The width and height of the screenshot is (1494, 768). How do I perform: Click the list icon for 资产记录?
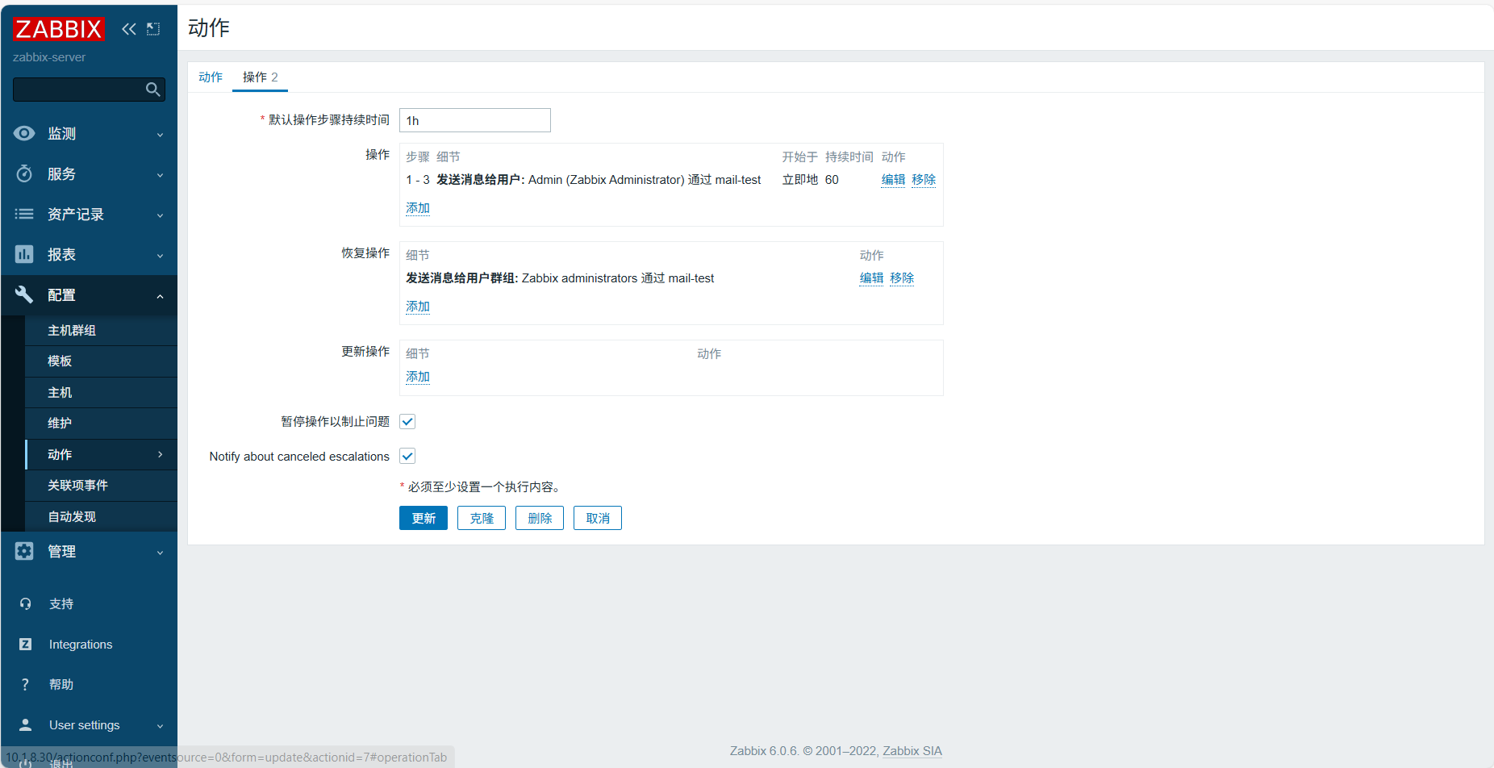[24, 214]
